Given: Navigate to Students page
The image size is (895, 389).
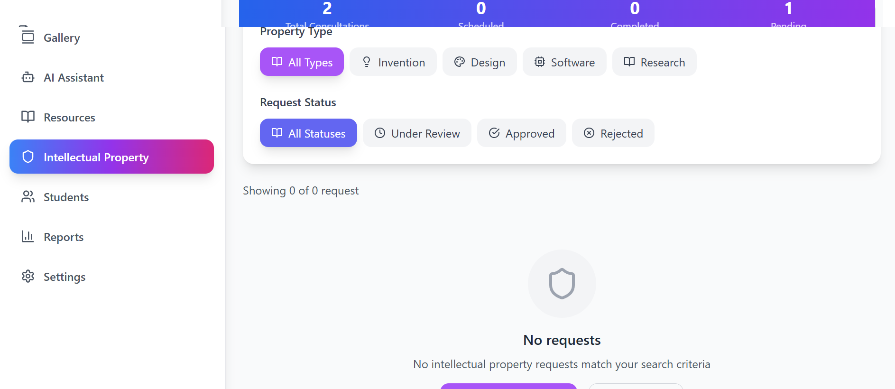Looking at the screenshot, I should [x=111, y=196].
